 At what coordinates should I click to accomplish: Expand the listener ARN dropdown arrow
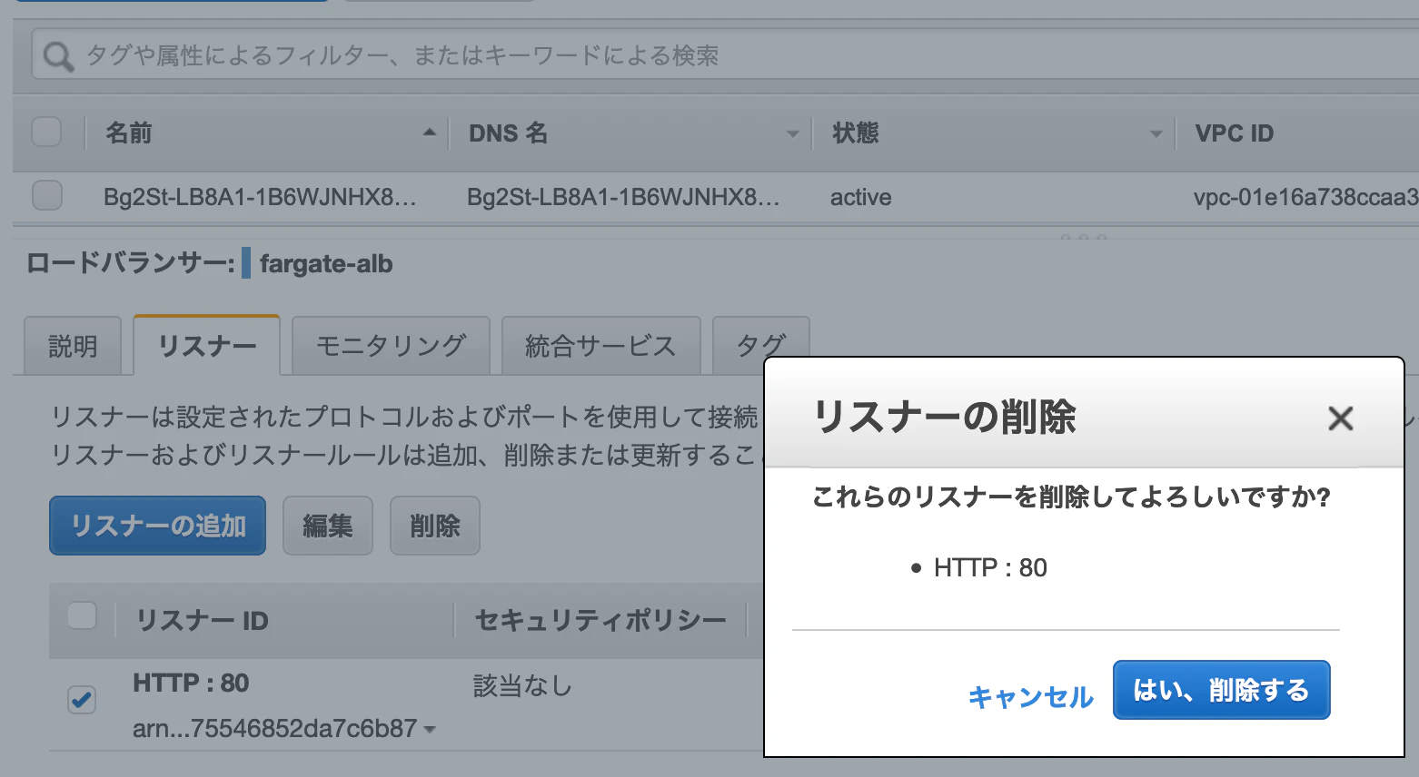point(430,730)
